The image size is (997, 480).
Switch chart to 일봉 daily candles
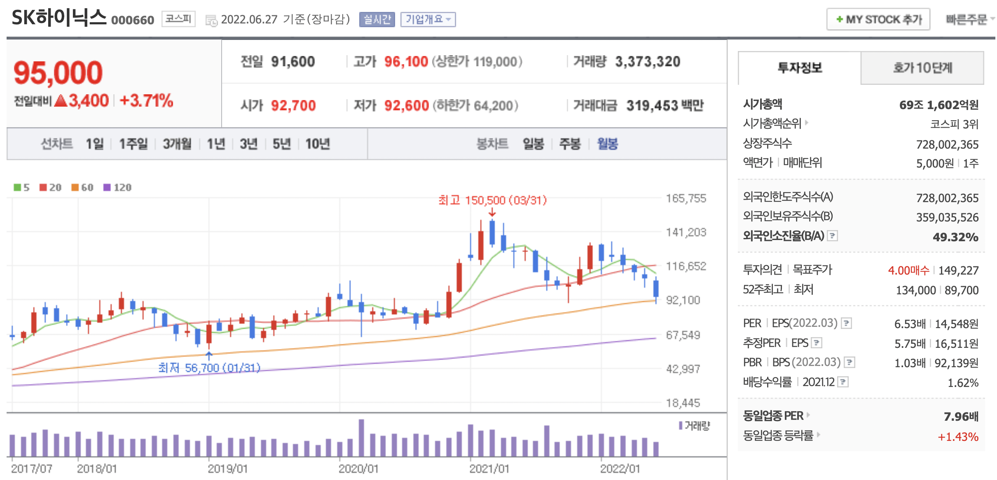[x=533, y=144]
